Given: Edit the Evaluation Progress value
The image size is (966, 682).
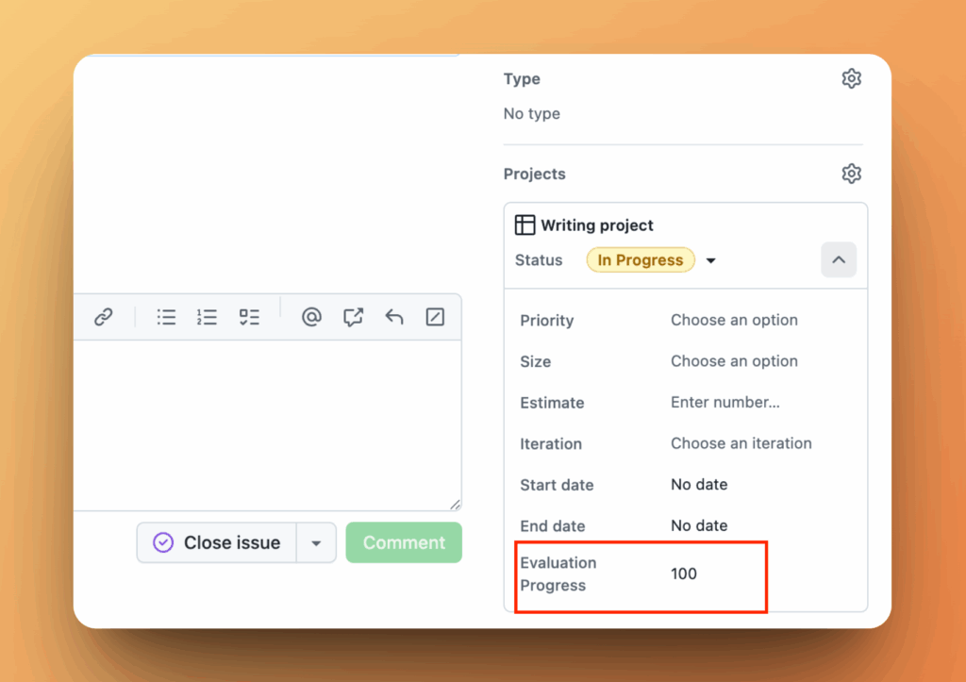Looking at the screenshot, I should (683, 573).
